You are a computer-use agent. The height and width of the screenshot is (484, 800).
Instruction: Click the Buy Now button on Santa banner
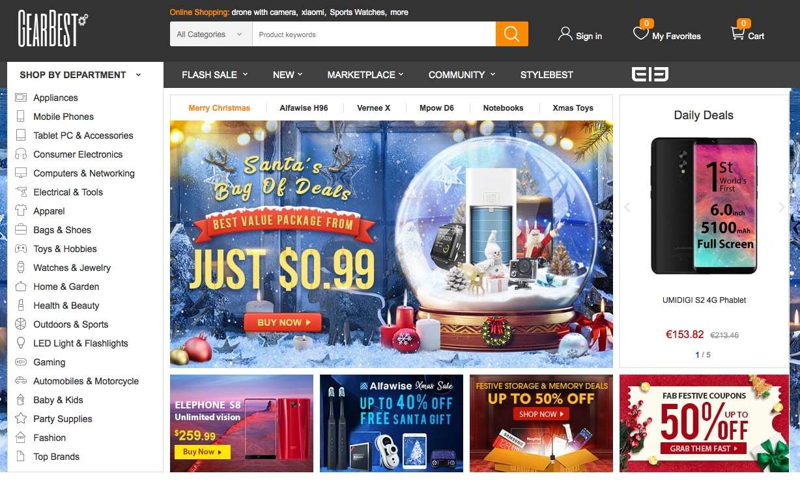[x=283, y=322]
